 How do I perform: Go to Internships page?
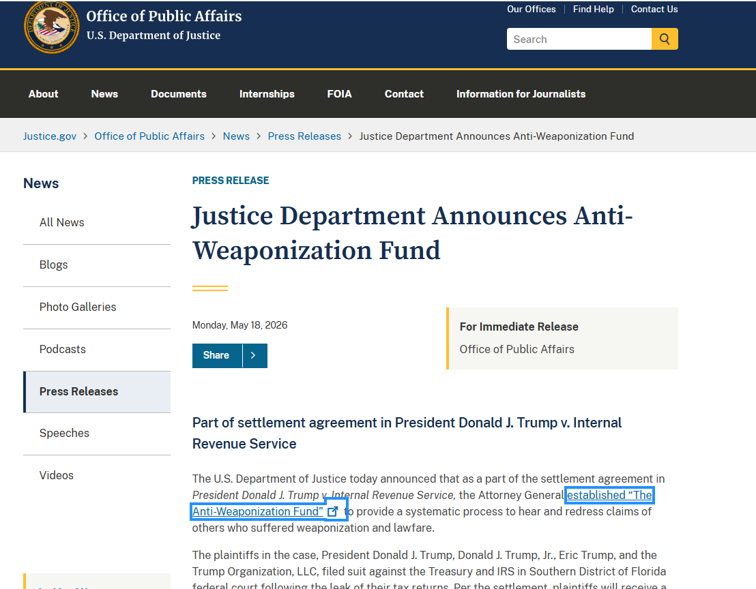point(267,94)
